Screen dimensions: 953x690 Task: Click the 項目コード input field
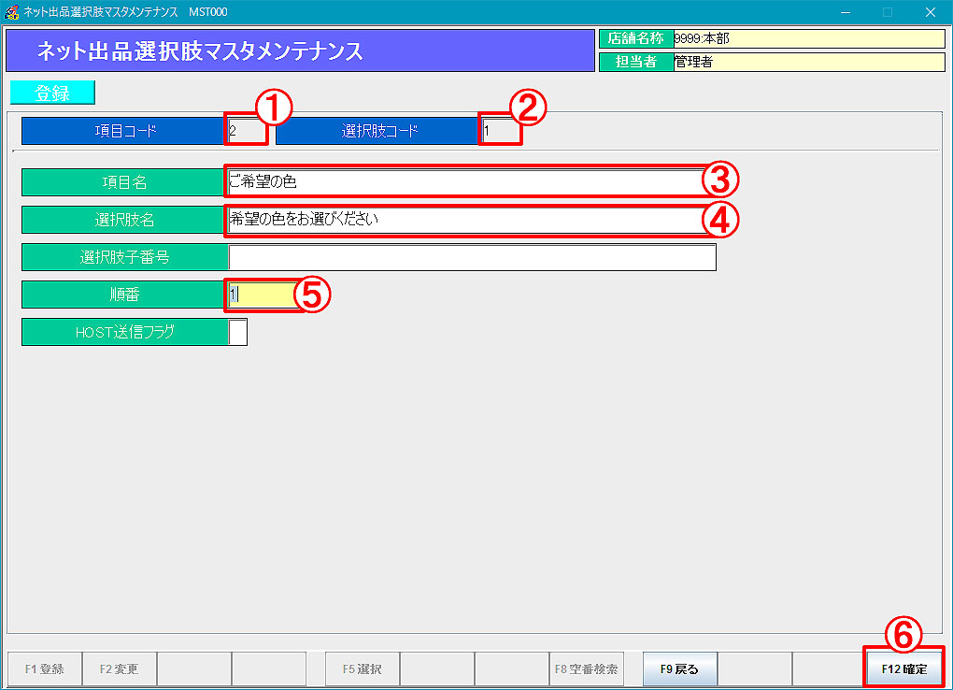click(247, 130)
